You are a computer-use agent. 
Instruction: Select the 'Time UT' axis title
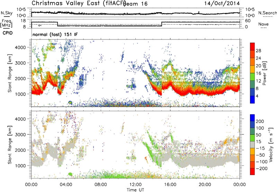[x=135, y=190]
